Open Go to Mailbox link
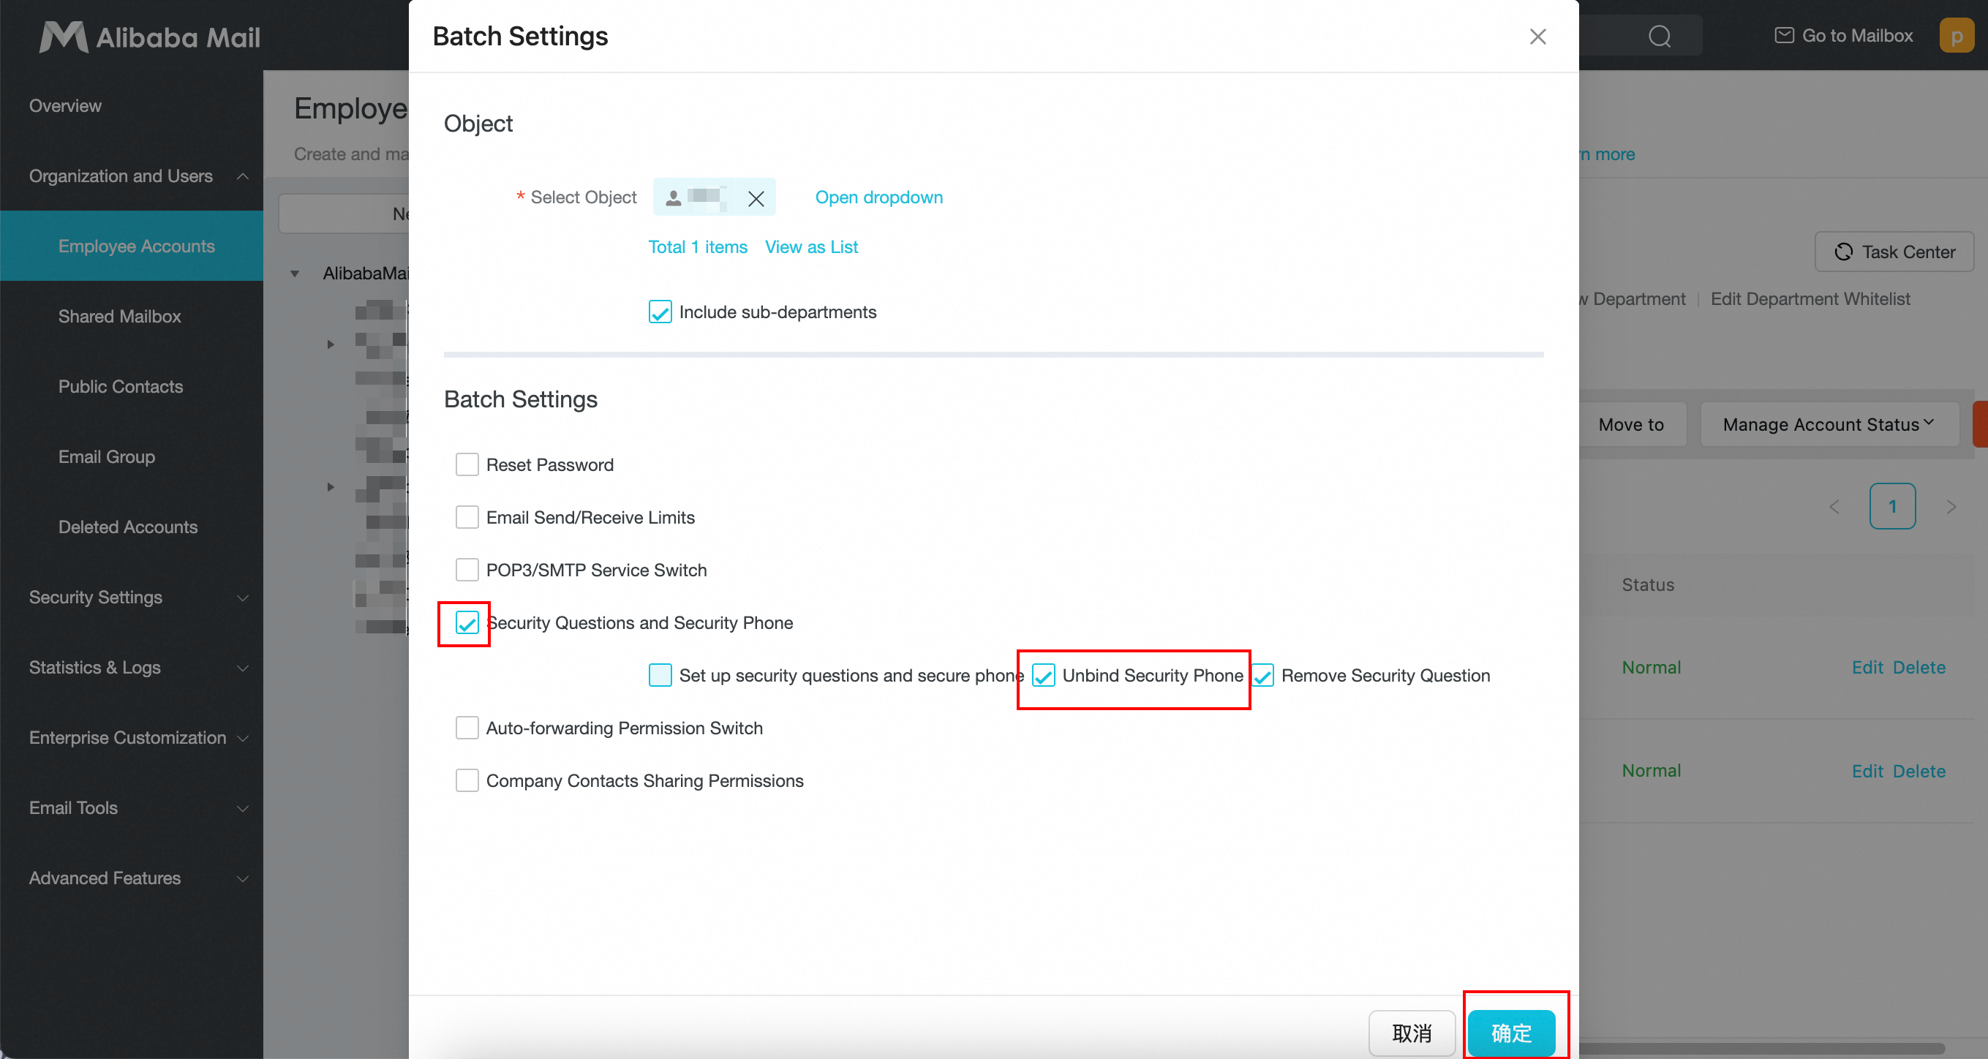 click(x=1844, y=36)
